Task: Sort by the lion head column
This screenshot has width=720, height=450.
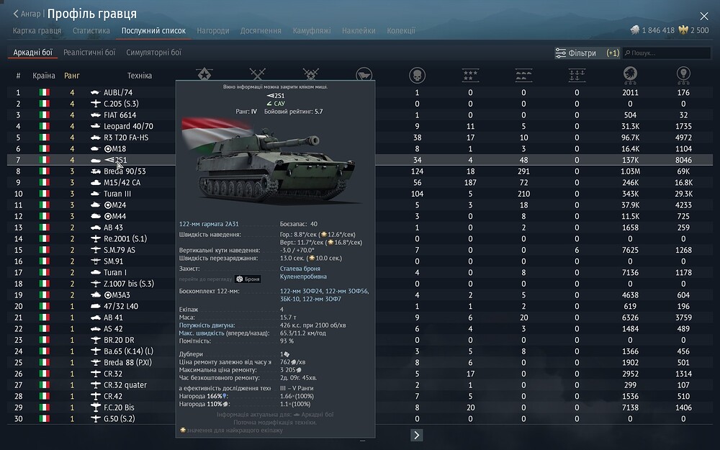Action: (x=630, y=76)
